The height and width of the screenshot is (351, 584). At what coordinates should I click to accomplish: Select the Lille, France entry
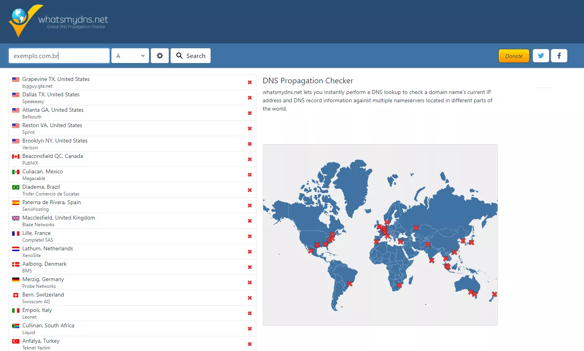[x=133, y=236]
